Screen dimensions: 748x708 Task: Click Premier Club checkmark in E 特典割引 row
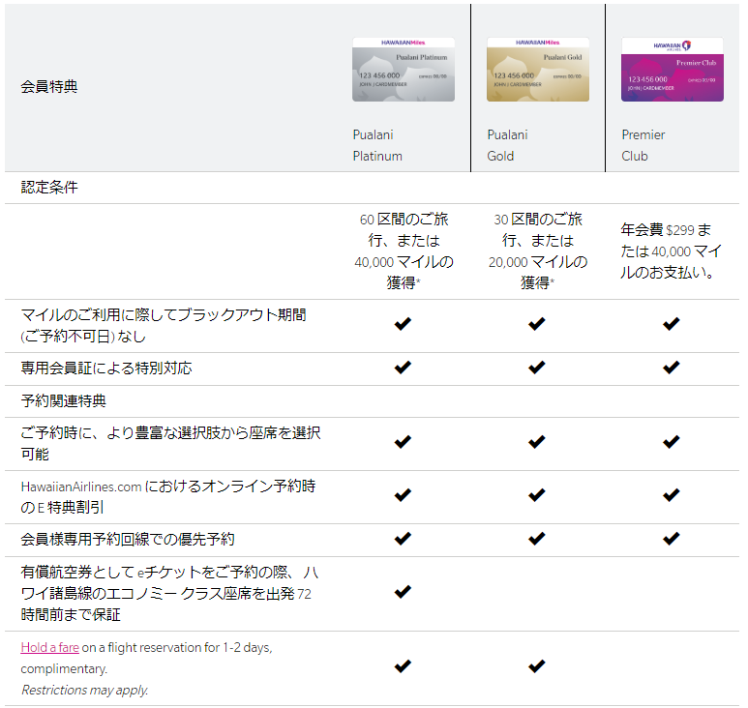point(672,495)
